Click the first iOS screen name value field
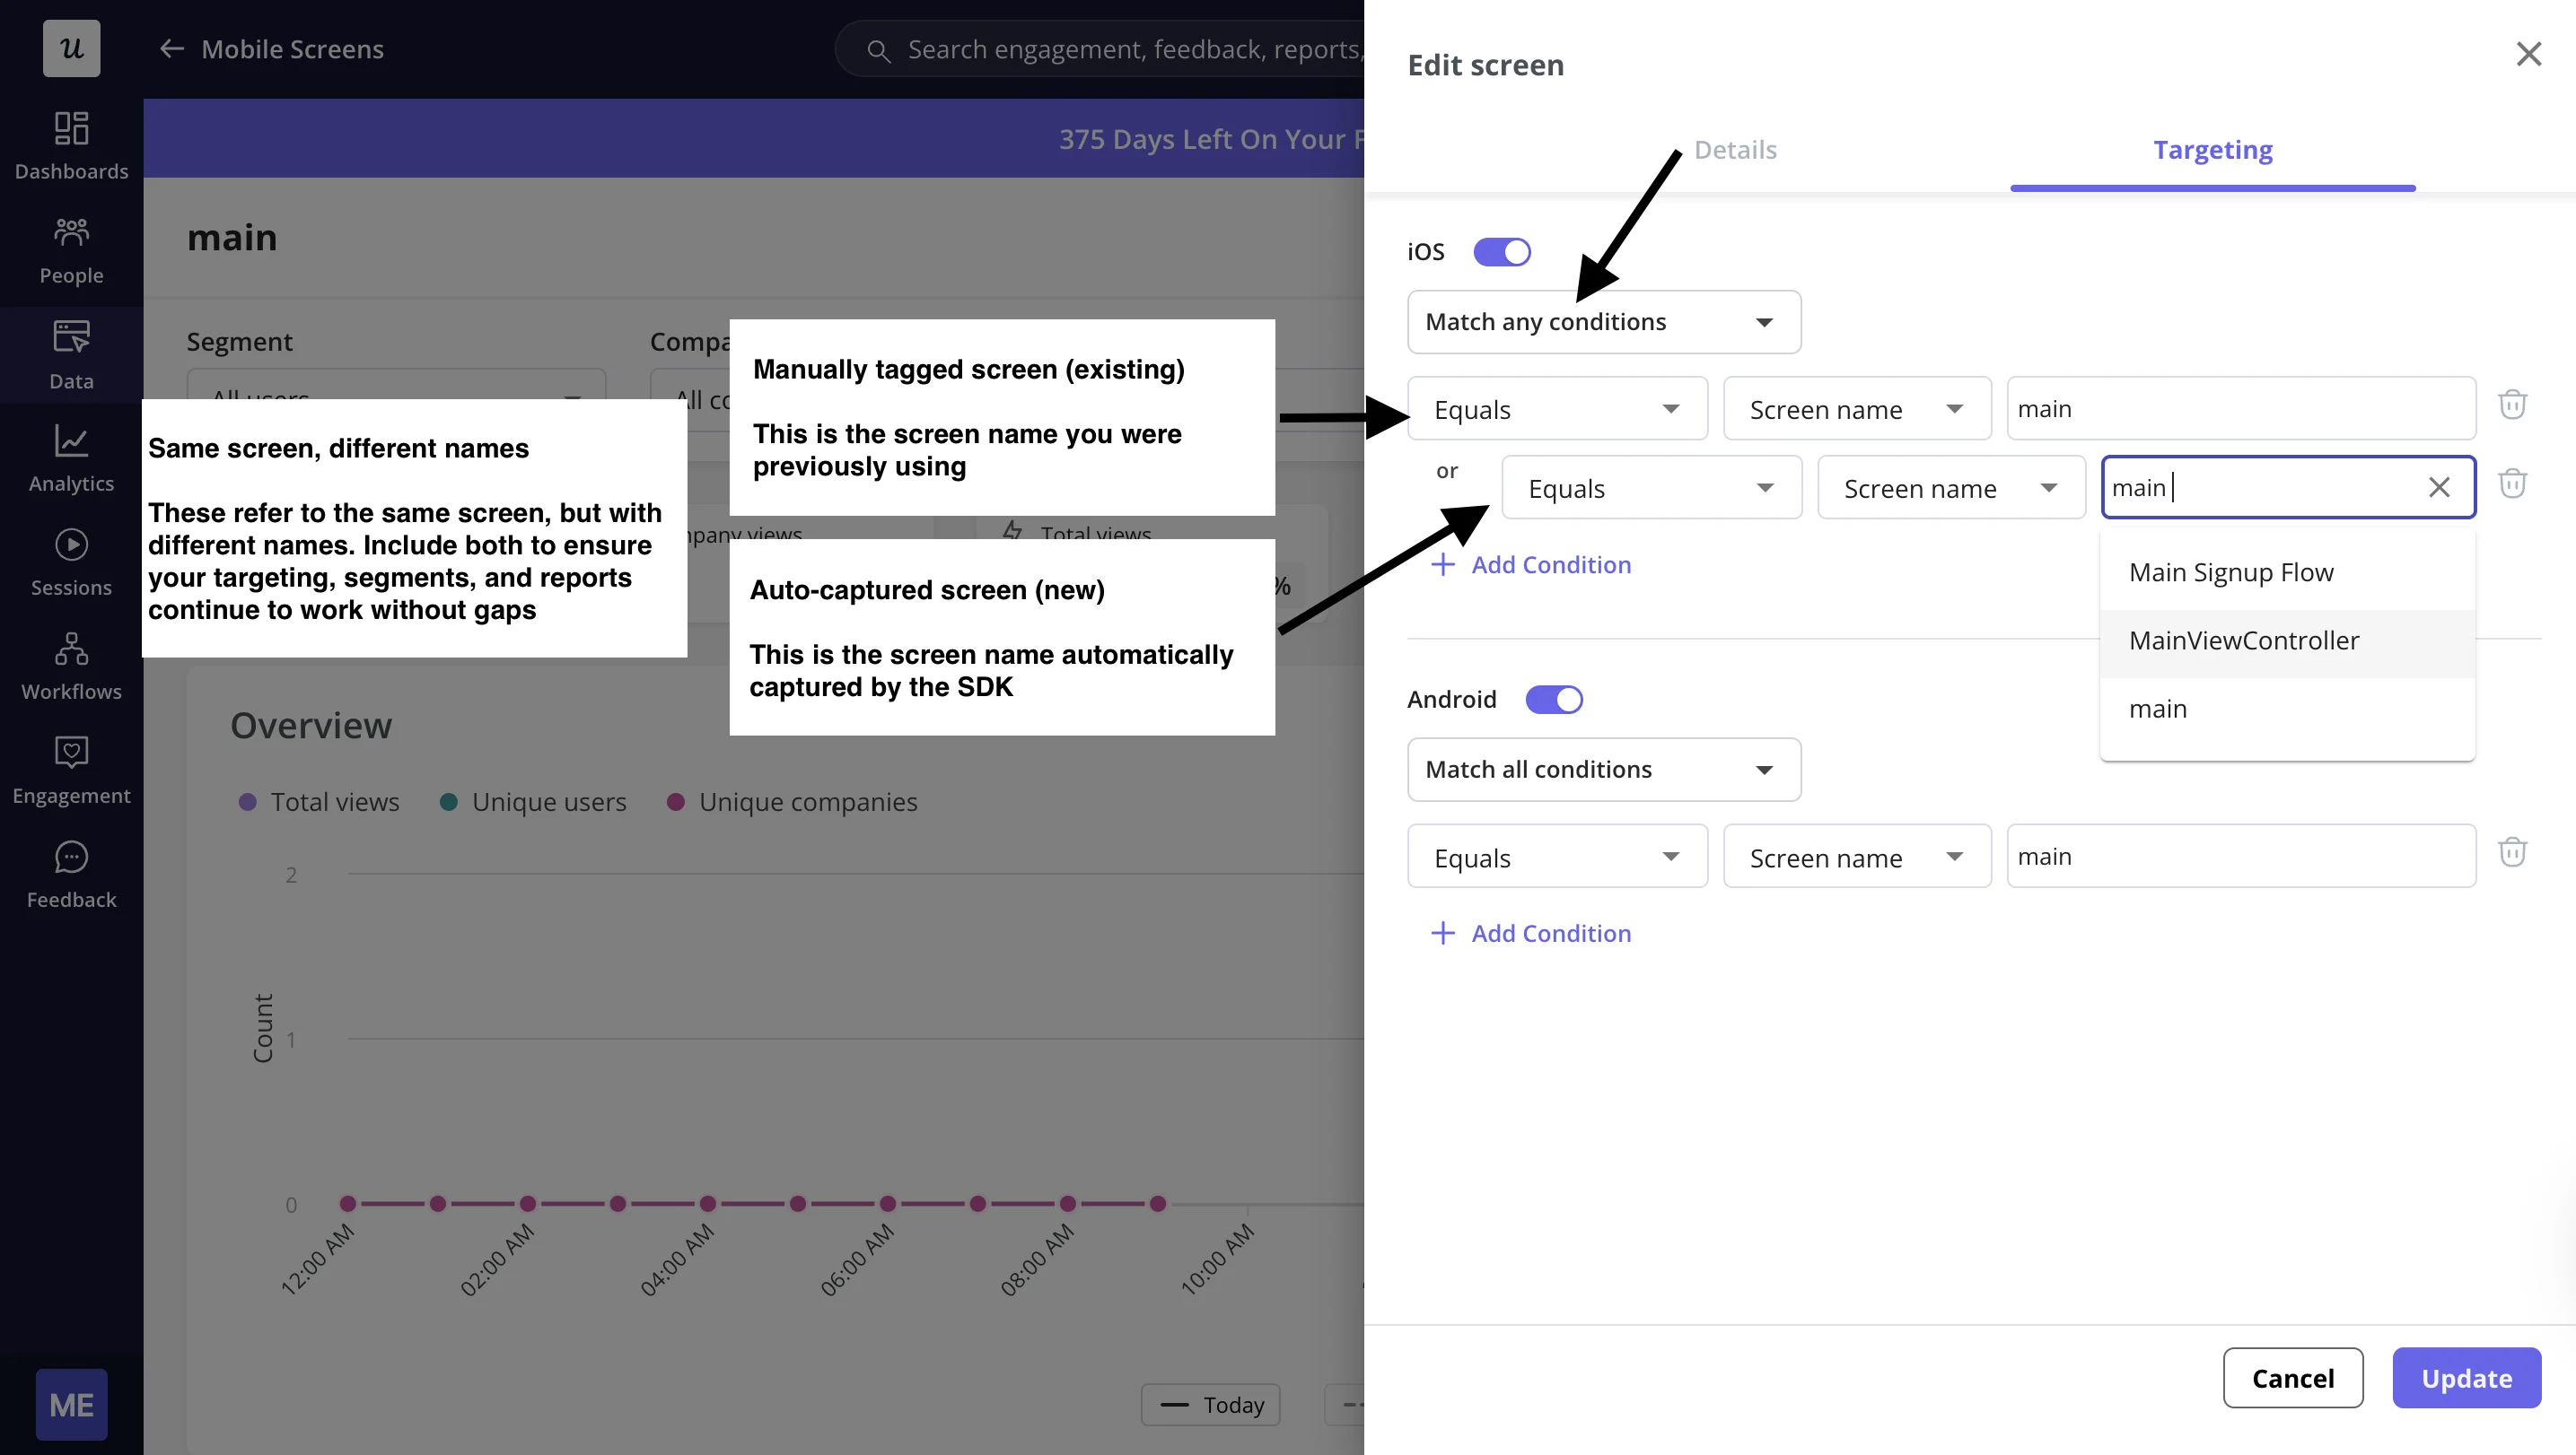Viewport: 2576px width, 1455px height. coord(2241,409)
